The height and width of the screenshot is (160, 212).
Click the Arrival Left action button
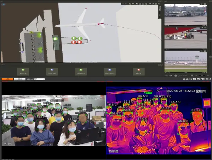click(x=23, y=71)
